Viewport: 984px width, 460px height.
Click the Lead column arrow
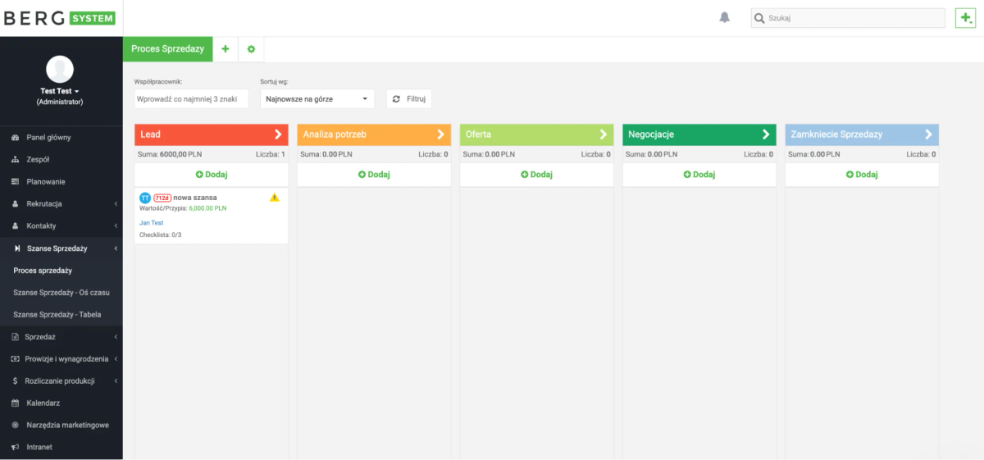(x=278, y=134)
